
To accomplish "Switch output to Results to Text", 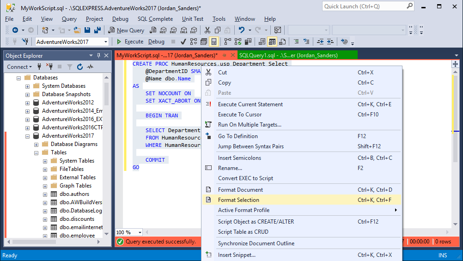I will pyautogui.click(x=262, y=42).
